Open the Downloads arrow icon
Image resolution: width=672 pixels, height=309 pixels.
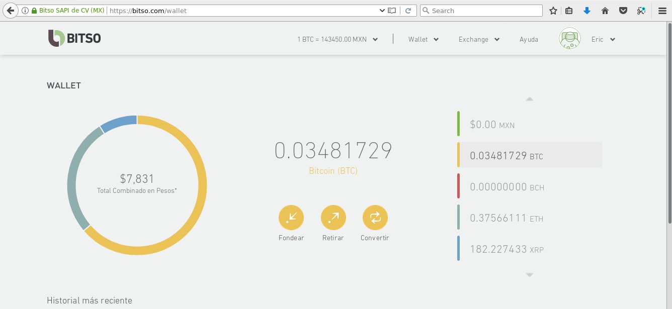click(586, 11)
